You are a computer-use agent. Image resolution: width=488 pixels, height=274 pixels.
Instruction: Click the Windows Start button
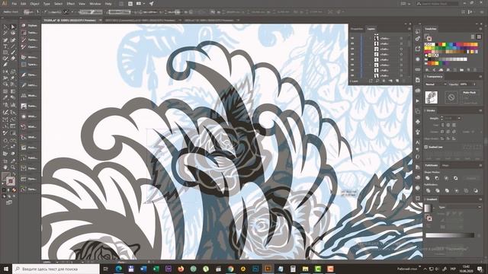(x=5, y=269)
